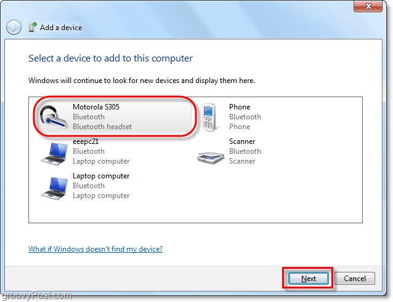Click the Motorola S305 headset icon

(54, 117)
